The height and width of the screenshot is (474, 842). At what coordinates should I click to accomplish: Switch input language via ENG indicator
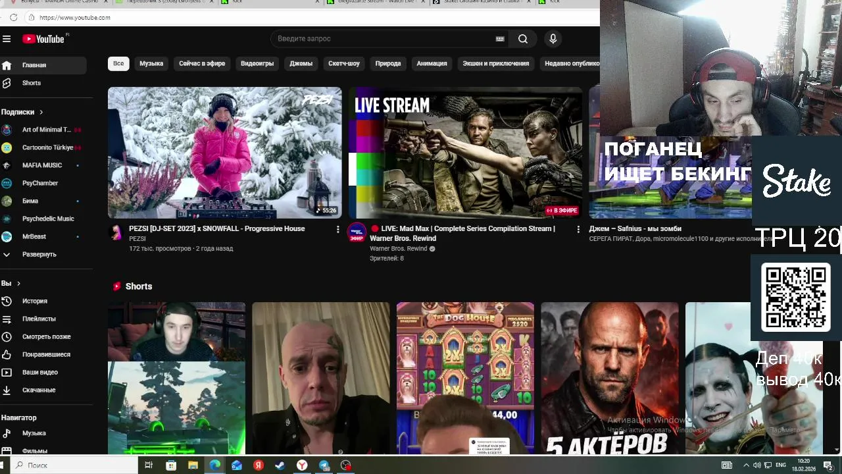(x=781, y=465)
